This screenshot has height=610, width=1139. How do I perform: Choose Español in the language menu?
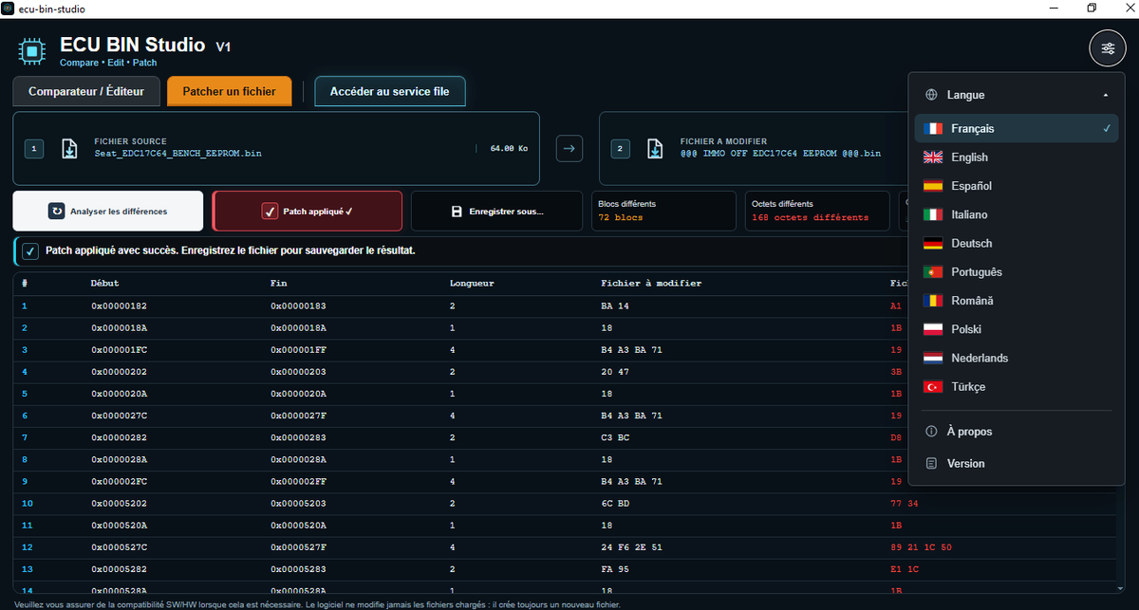click(x=1017, y=186)
